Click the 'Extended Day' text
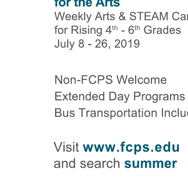 (x=92, y=97)
